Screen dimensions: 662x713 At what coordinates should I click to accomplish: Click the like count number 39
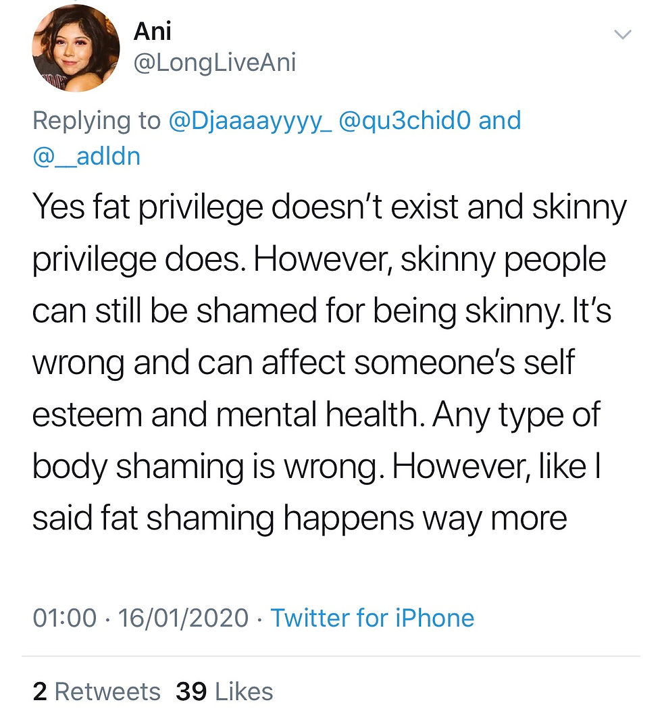pyautogui.click(x=191, y=691)
